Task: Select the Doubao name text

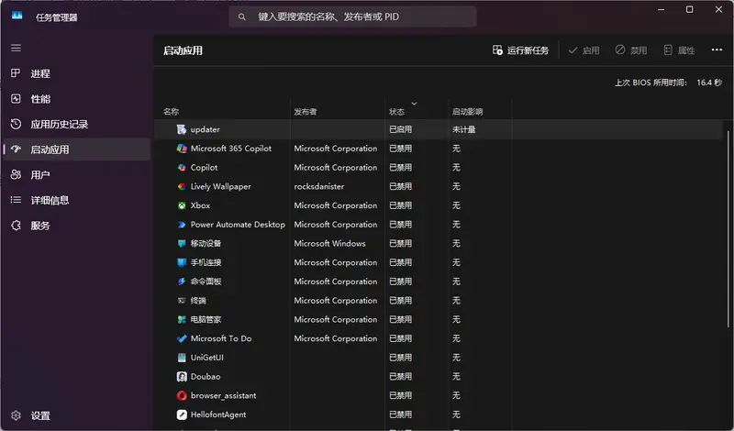Action: pyautogui.click(x=205, y=377)
